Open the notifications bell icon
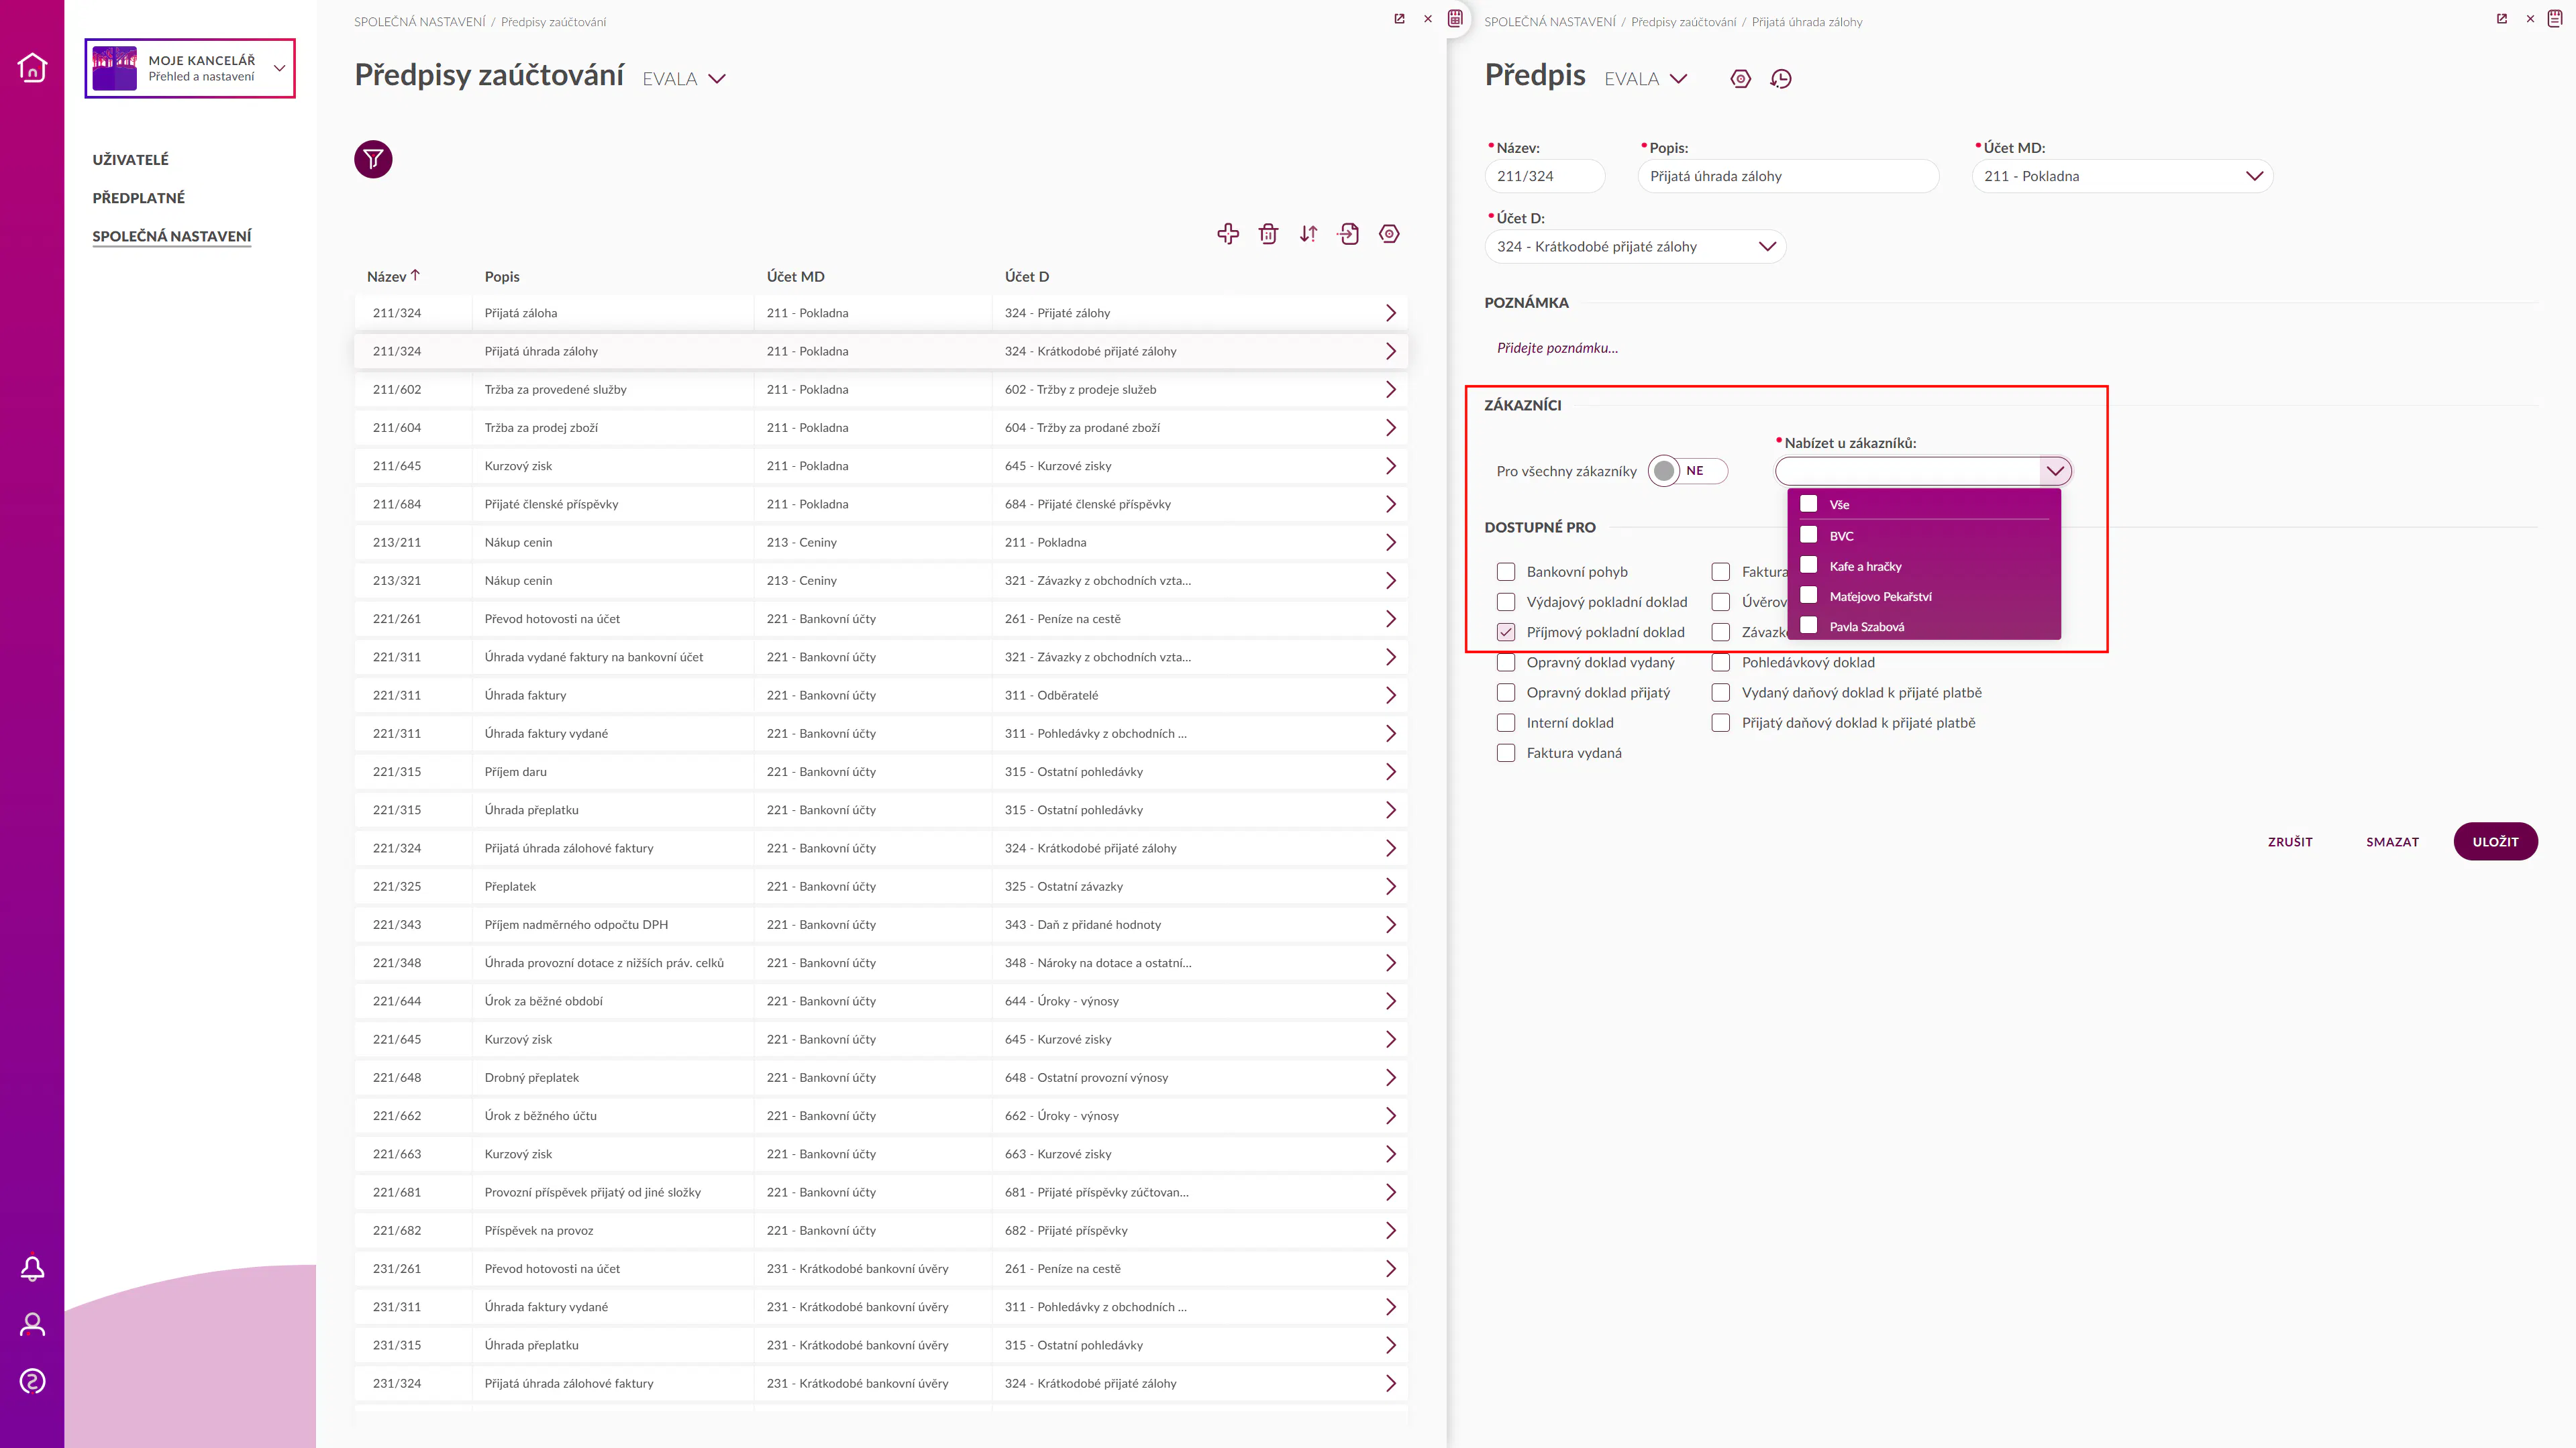2576x1448 pixels. [32, 1268]
